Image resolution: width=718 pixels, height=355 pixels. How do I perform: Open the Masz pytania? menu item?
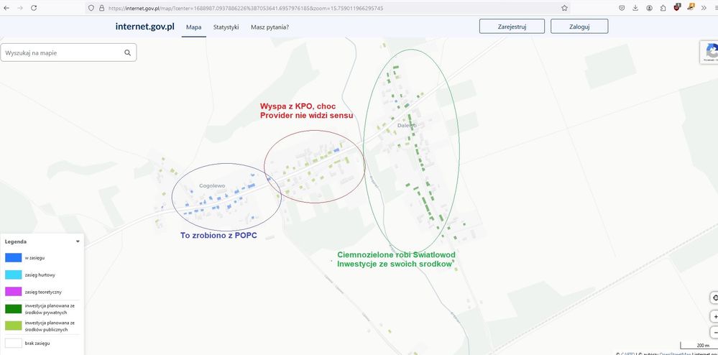[x=270, y=27]
